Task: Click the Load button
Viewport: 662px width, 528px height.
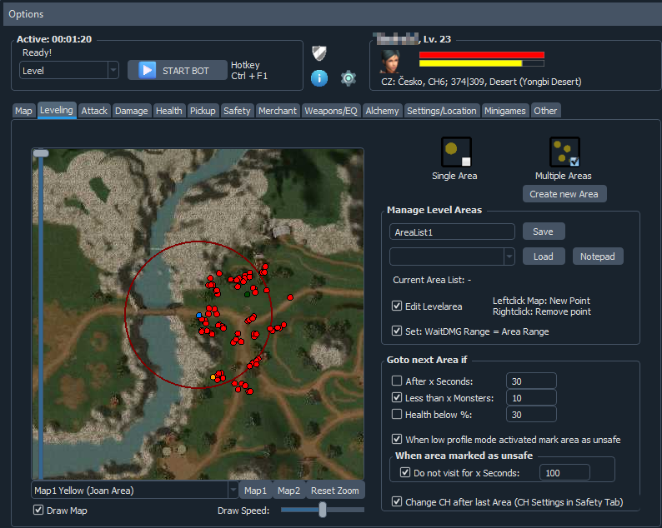Action: point(544,257)
